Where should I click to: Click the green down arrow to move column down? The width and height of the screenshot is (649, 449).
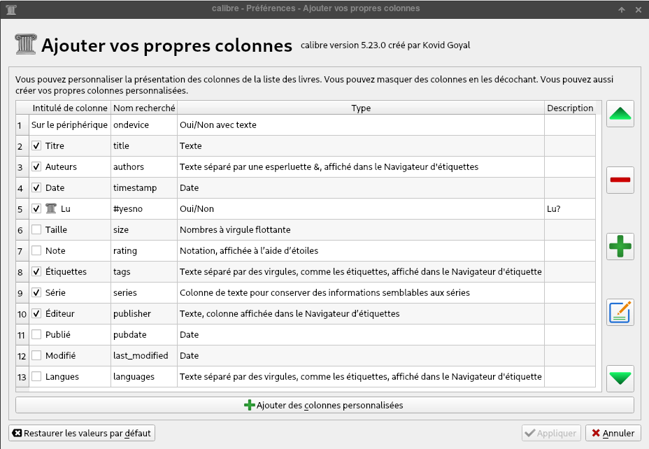tap(620, 378)
